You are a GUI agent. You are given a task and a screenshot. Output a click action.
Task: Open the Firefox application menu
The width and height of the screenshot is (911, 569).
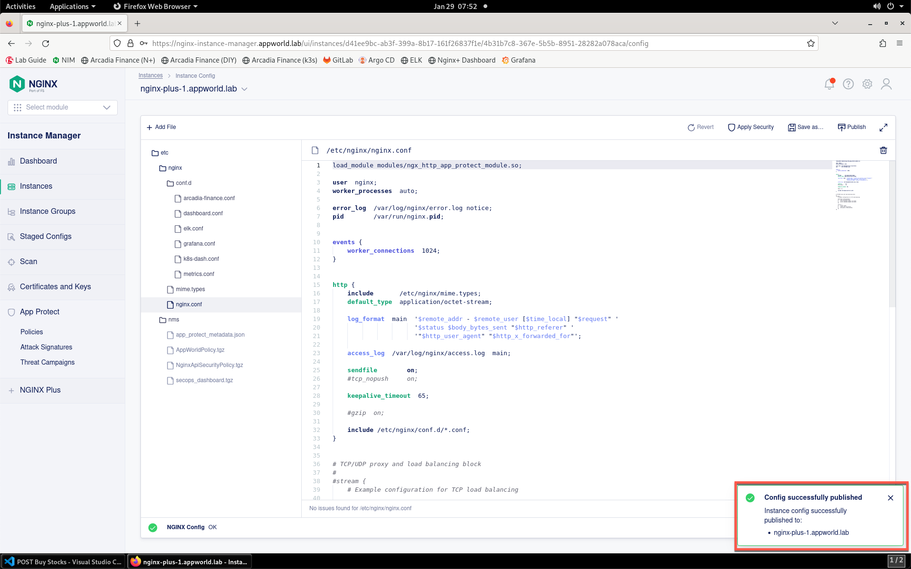900,43
